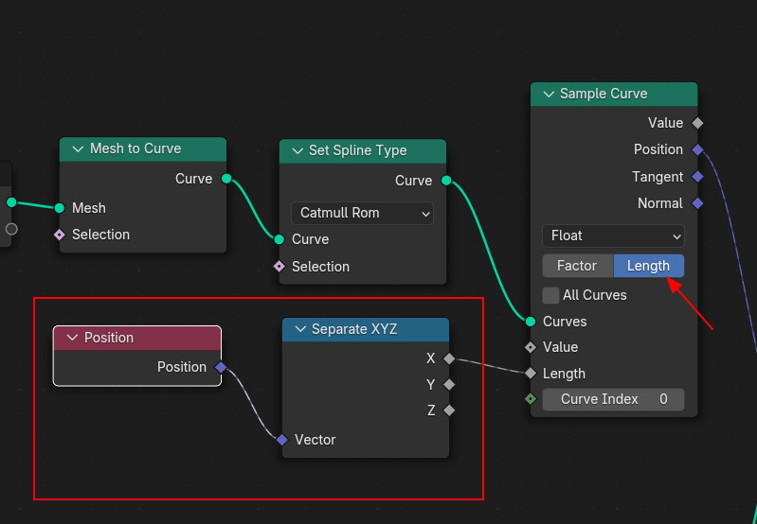Click Mesh to Curve's Curve output socket
The width and height of the screenshot is (757, 524).
click(226, 179)
